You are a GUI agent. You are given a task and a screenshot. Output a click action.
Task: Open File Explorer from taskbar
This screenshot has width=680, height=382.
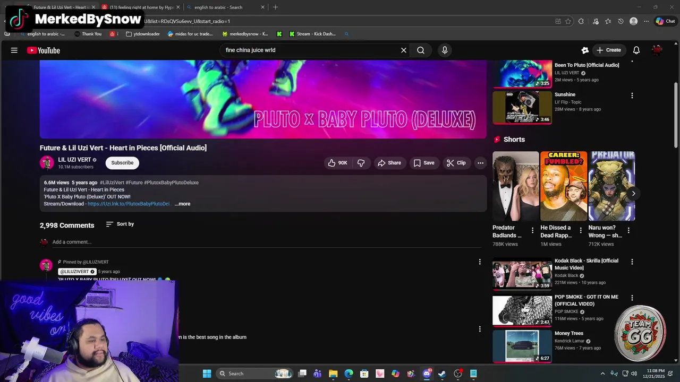point(333,374)
